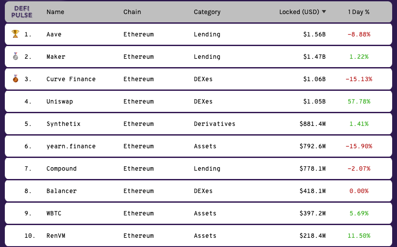
Task: Open the Aave project row
Action: point(198,34)
